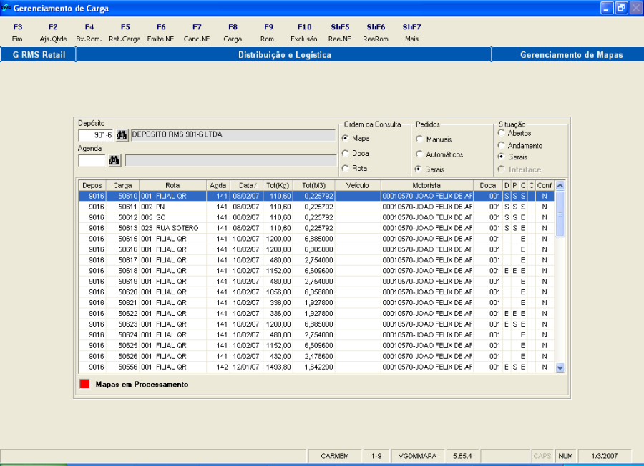
Task: Click the Depósito binoculars search icon
Action: (122, 135)
